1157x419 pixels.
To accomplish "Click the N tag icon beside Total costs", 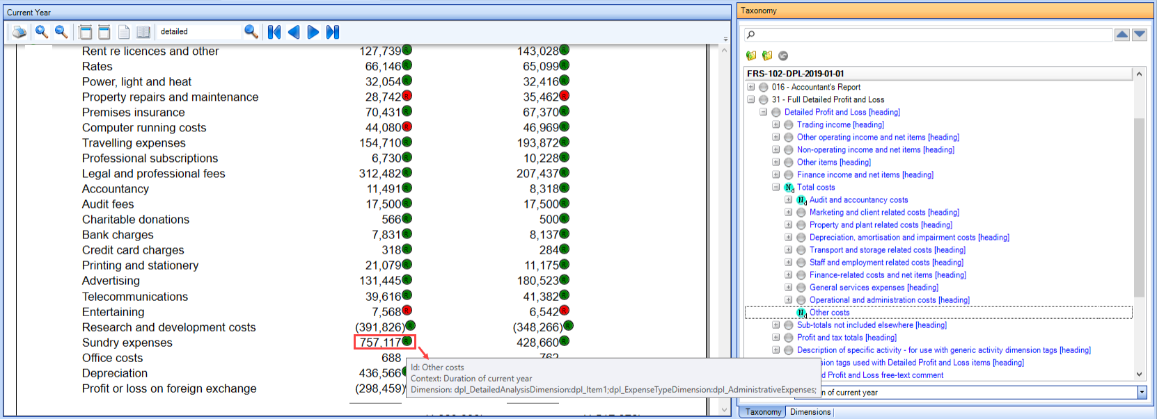I will coord(789,188).
